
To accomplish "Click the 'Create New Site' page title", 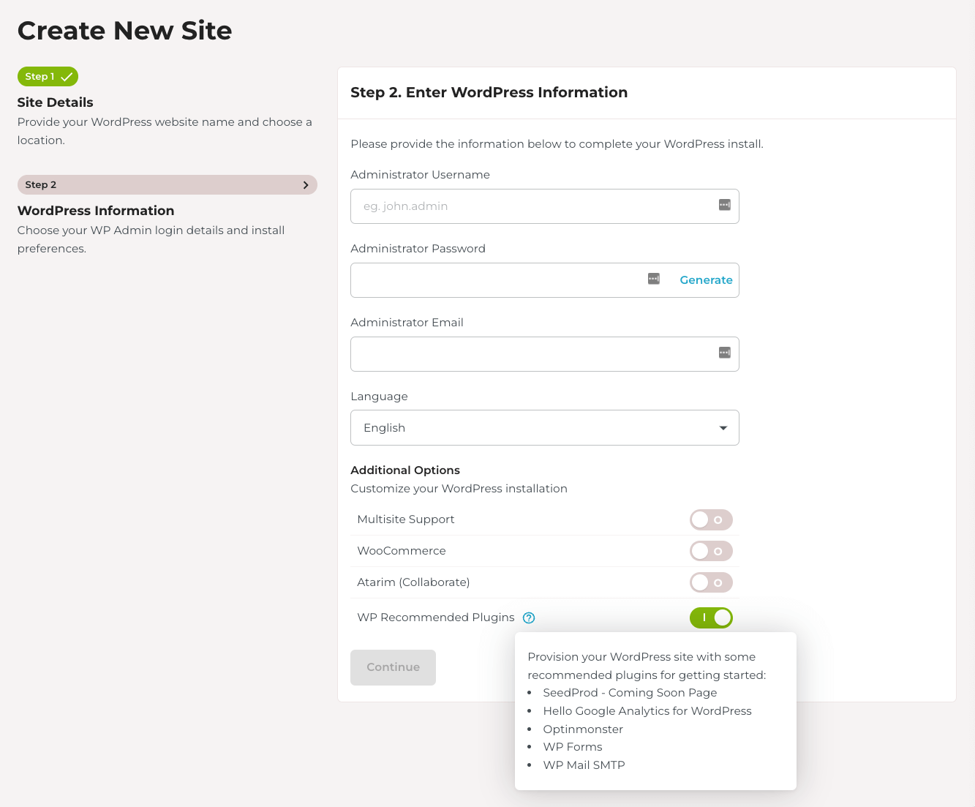I will (x=125, y=31).
